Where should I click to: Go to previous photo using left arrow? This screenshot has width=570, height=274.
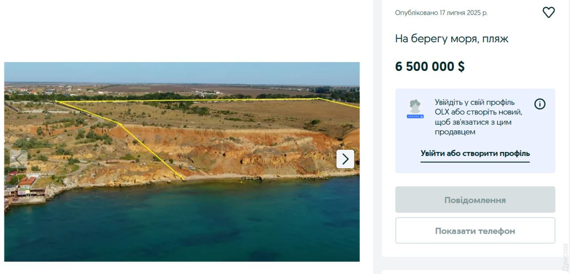coord(18,159)
